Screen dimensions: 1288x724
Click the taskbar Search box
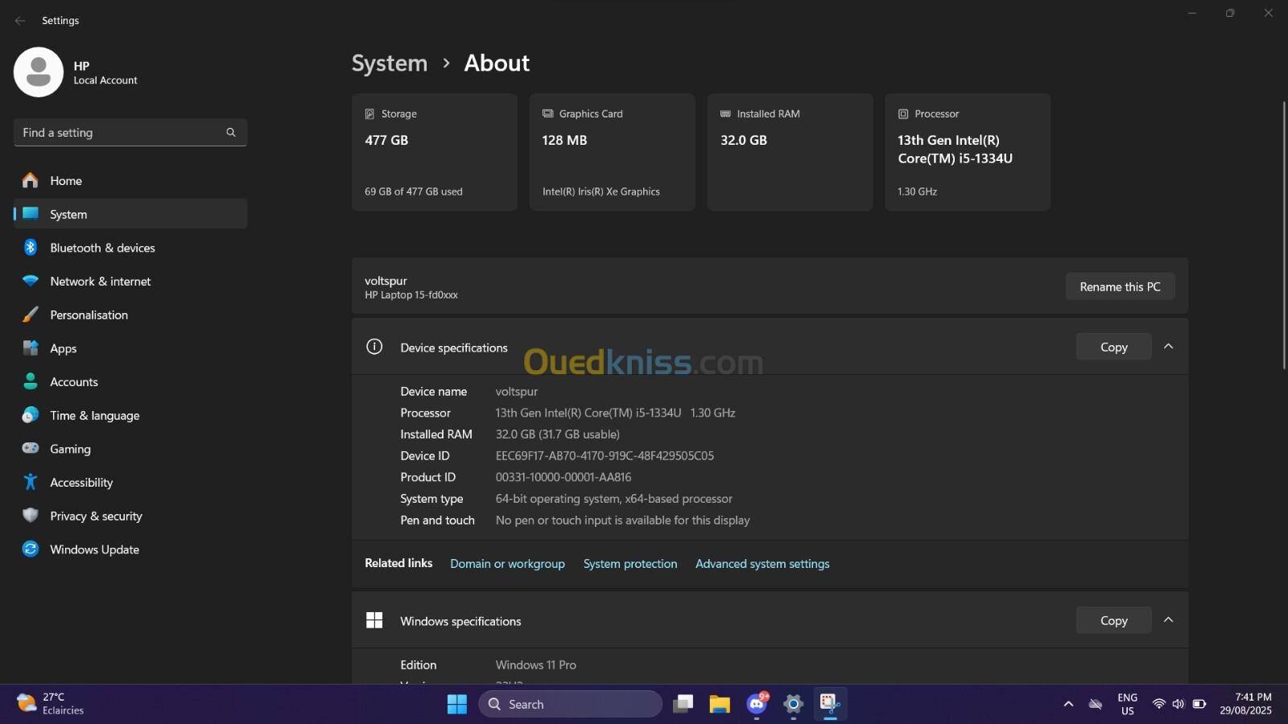click(x=571, y=705)
